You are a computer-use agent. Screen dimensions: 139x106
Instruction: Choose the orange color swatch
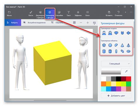104,84
